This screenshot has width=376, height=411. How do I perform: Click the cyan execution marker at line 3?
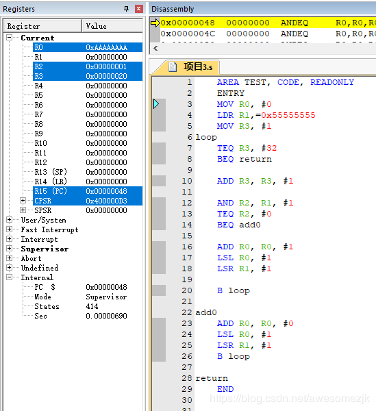click(x=156, y=104)
